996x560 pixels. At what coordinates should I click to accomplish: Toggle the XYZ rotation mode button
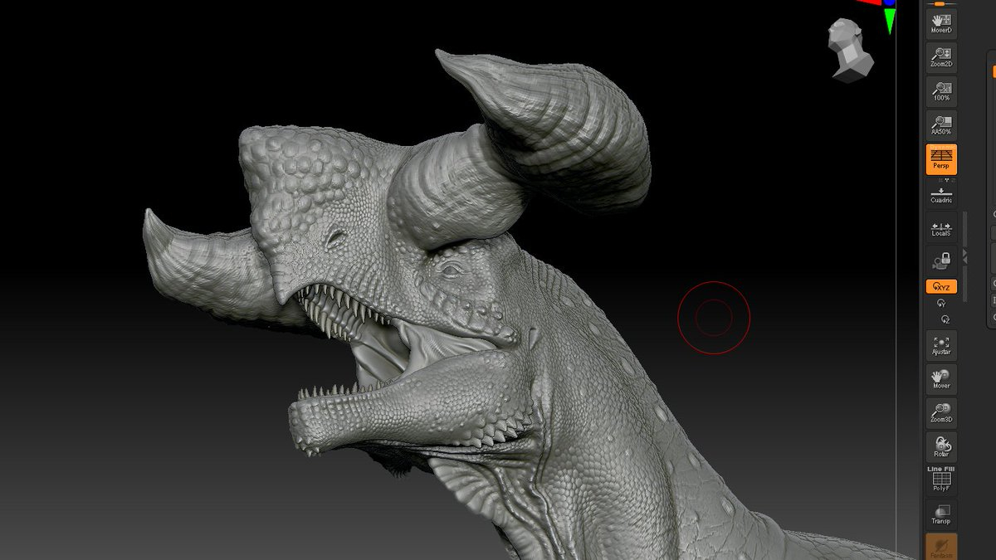click(x=941, y=287)
